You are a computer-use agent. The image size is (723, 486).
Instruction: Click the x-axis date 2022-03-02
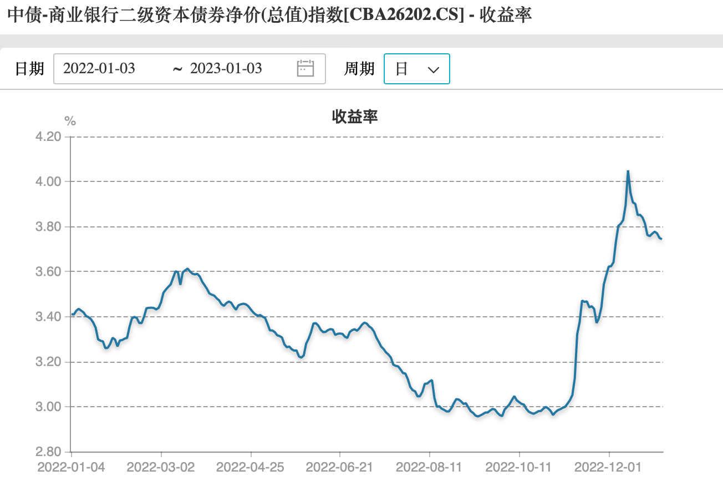(x=161, y=467)
